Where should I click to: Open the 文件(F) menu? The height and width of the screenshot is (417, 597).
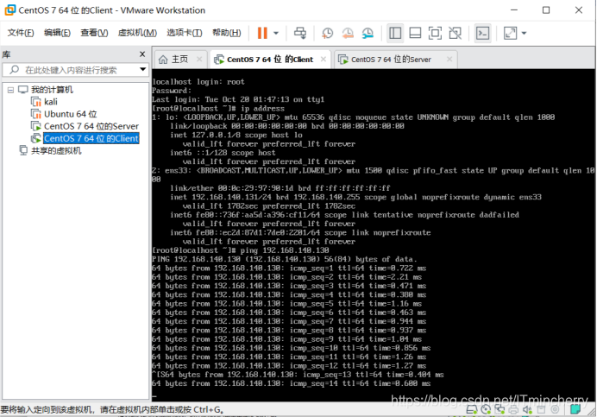pyautogui.click(x=21, y=33)
